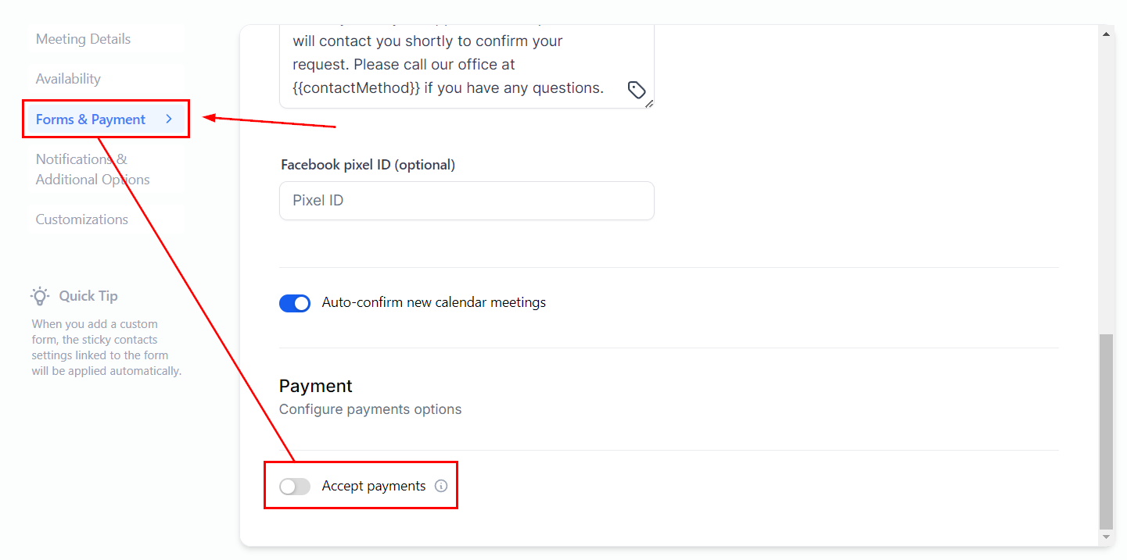Expand the Forms & Payment chevron arrow
Screen dimensions: 1127x560
coord(169,119)
